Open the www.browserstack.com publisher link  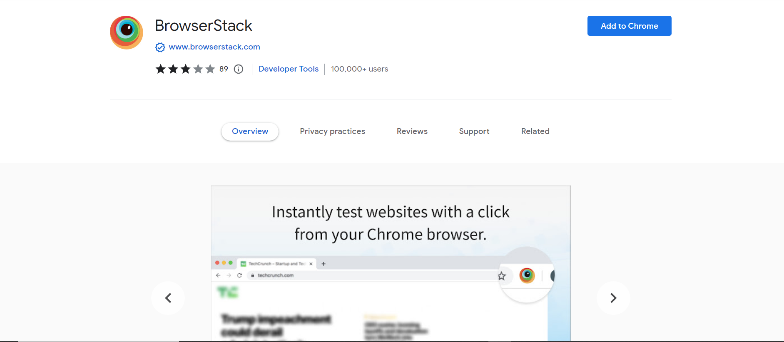(214, 47)
